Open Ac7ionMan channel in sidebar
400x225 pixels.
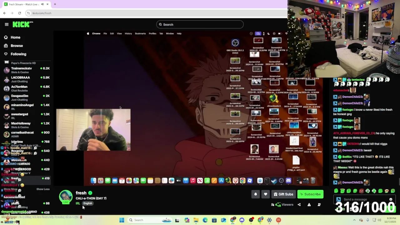(27, 88)
